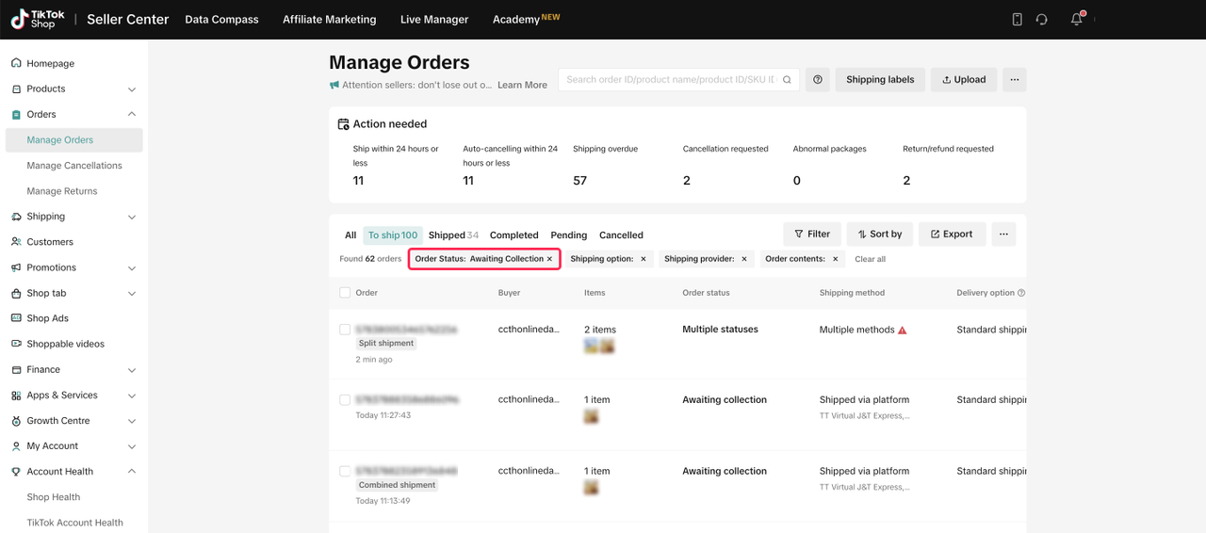Toggle the select-all Order checkbox
The image size is (1206, 533).
pos(345,293)
